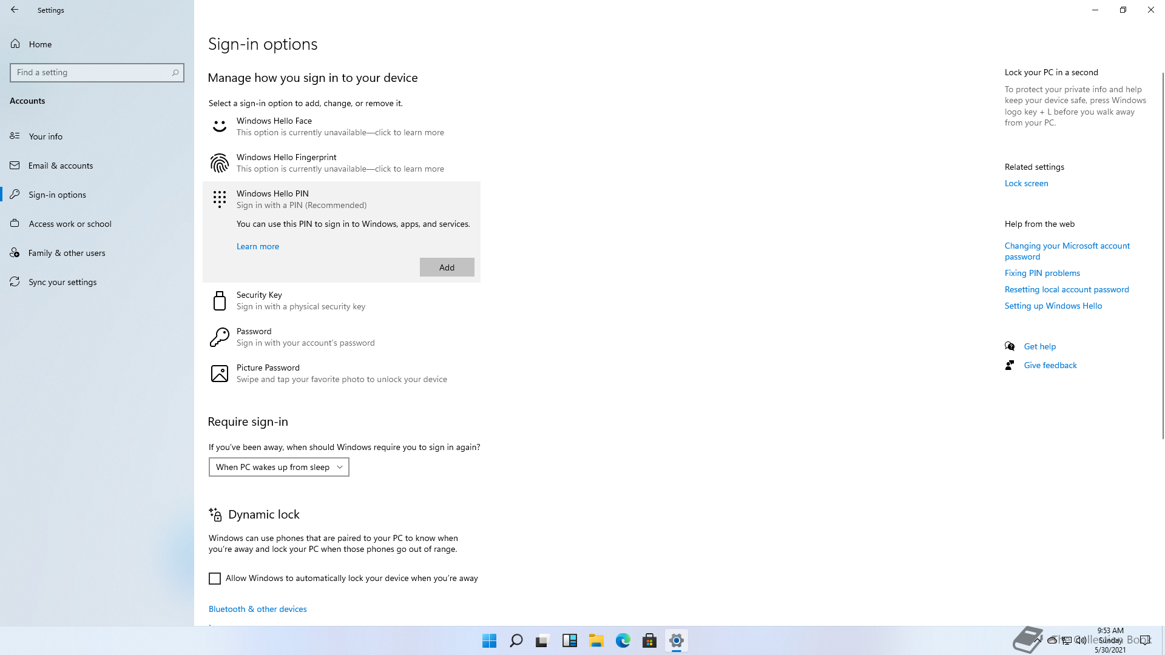Viewport: 1165px width, 655px height.
Task: Open the Lock screen related setting
Action: click(x=1026, y=183)
